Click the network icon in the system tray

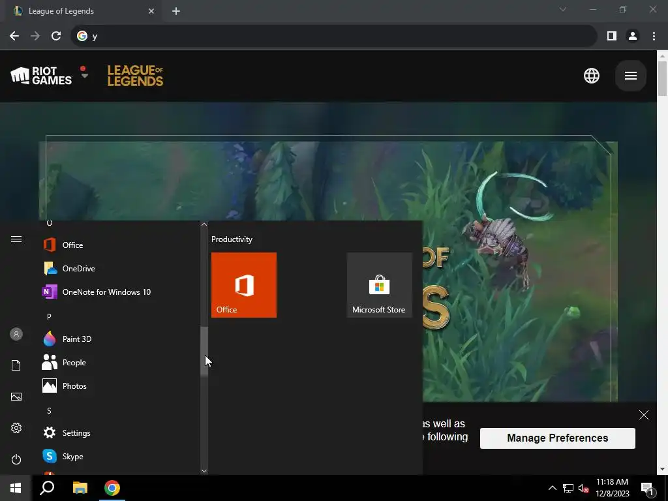pos(568,488)
